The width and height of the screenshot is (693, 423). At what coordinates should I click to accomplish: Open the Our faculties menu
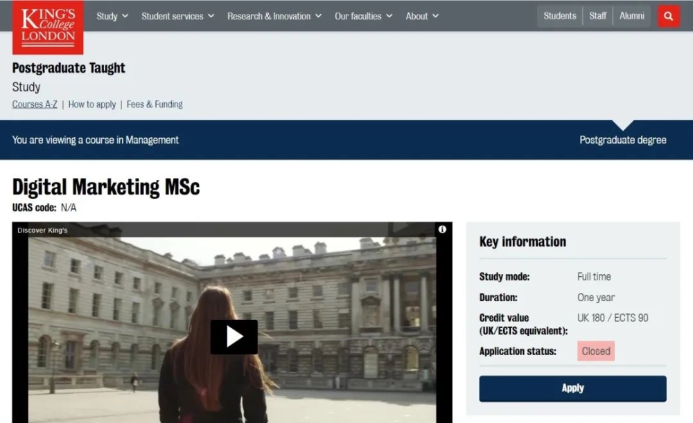(x=363, y=17)
